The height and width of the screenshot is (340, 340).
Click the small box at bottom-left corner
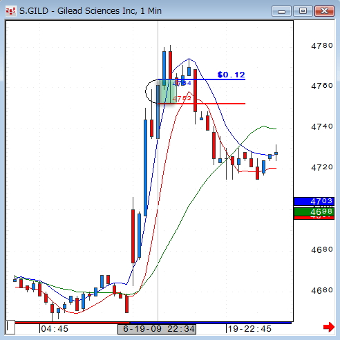pos(10,327)
